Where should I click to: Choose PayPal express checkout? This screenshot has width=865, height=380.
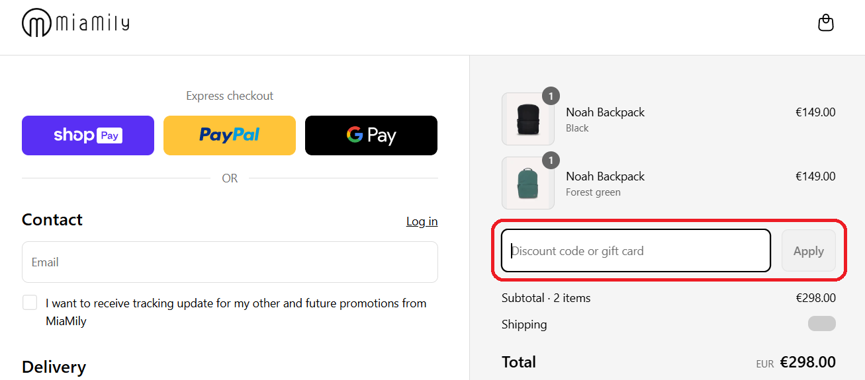[x=230, y=135]
